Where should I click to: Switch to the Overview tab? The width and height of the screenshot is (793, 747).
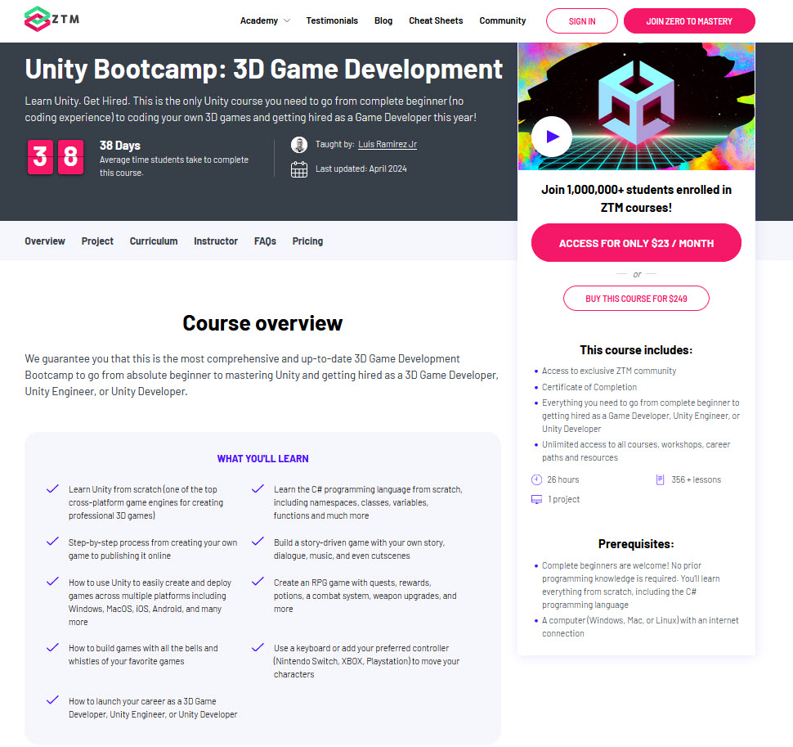[45, 241]
